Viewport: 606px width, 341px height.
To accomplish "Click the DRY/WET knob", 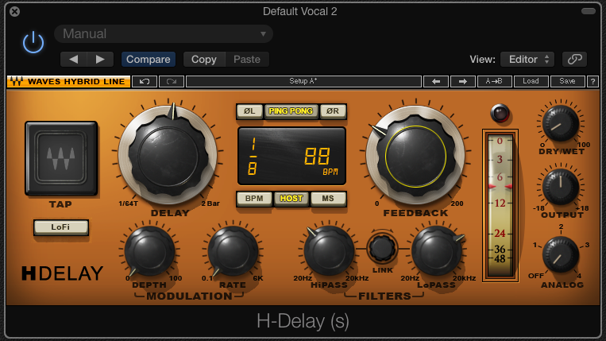I will [561, 123].
